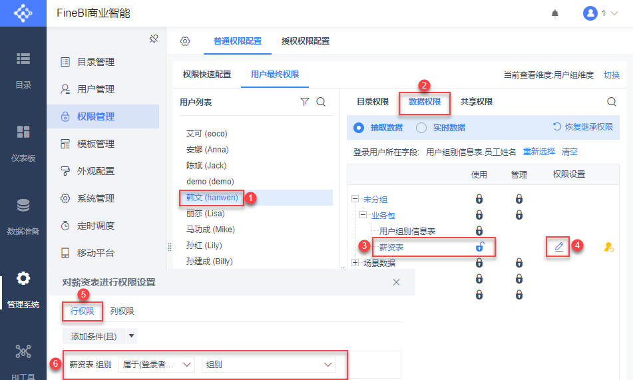This screenshot has width=633, height=380.
Task: Select the 抽取数据 radio button
Action: click(x=358, y=127)
